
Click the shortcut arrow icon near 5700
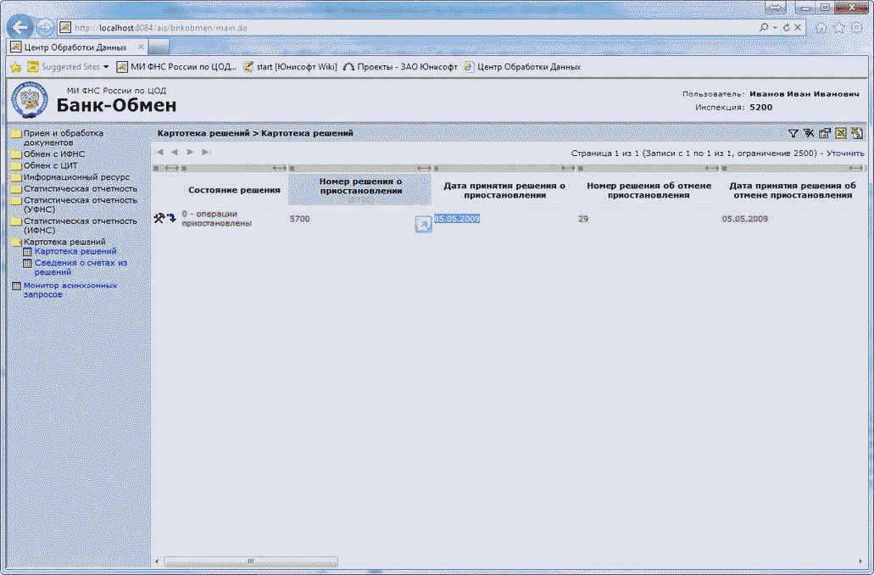pyautogui.click(x=422, y=224)
